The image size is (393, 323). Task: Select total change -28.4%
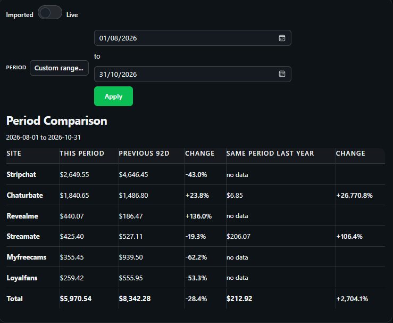tap(196, 298)
